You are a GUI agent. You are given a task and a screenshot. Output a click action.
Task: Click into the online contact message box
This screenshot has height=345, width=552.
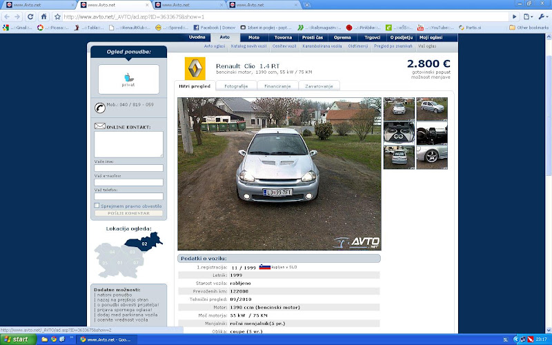pyautogui.click(x=128, y=144)
